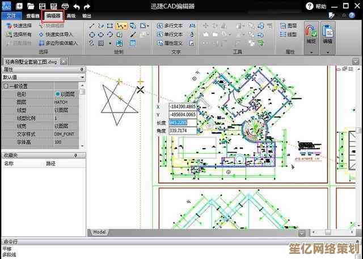363x259 pixels.
Task: Click the 单行文本 single-line text icon
Action: 159,34
